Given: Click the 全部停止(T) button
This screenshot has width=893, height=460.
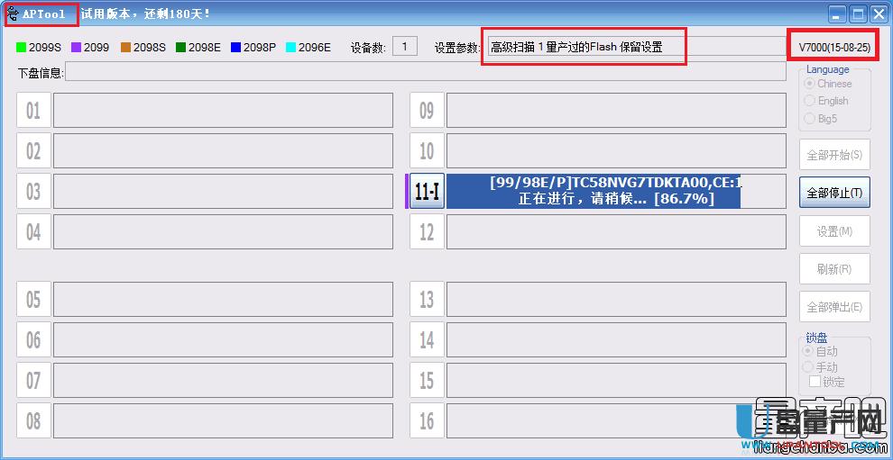Looking at the screenshot, I should (834, 192).
